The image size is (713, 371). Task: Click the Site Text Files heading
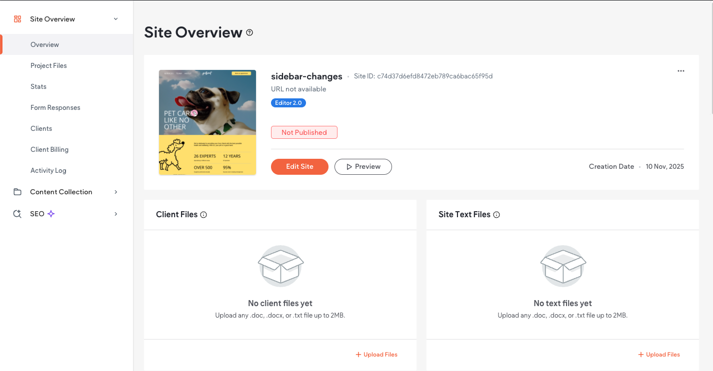pyautogui.click(x=464, y=215)
